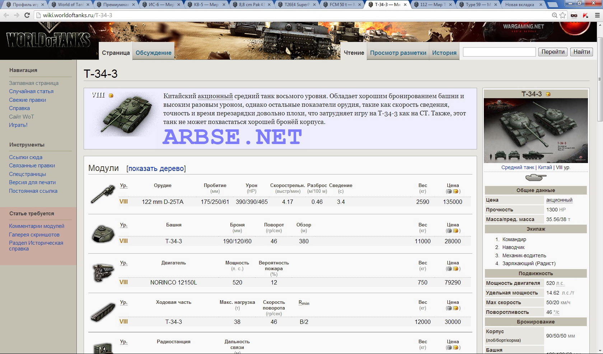Open 'Галерея скриншотов' link
This screenshot has width=603, height=354.
tap(34, 235)
